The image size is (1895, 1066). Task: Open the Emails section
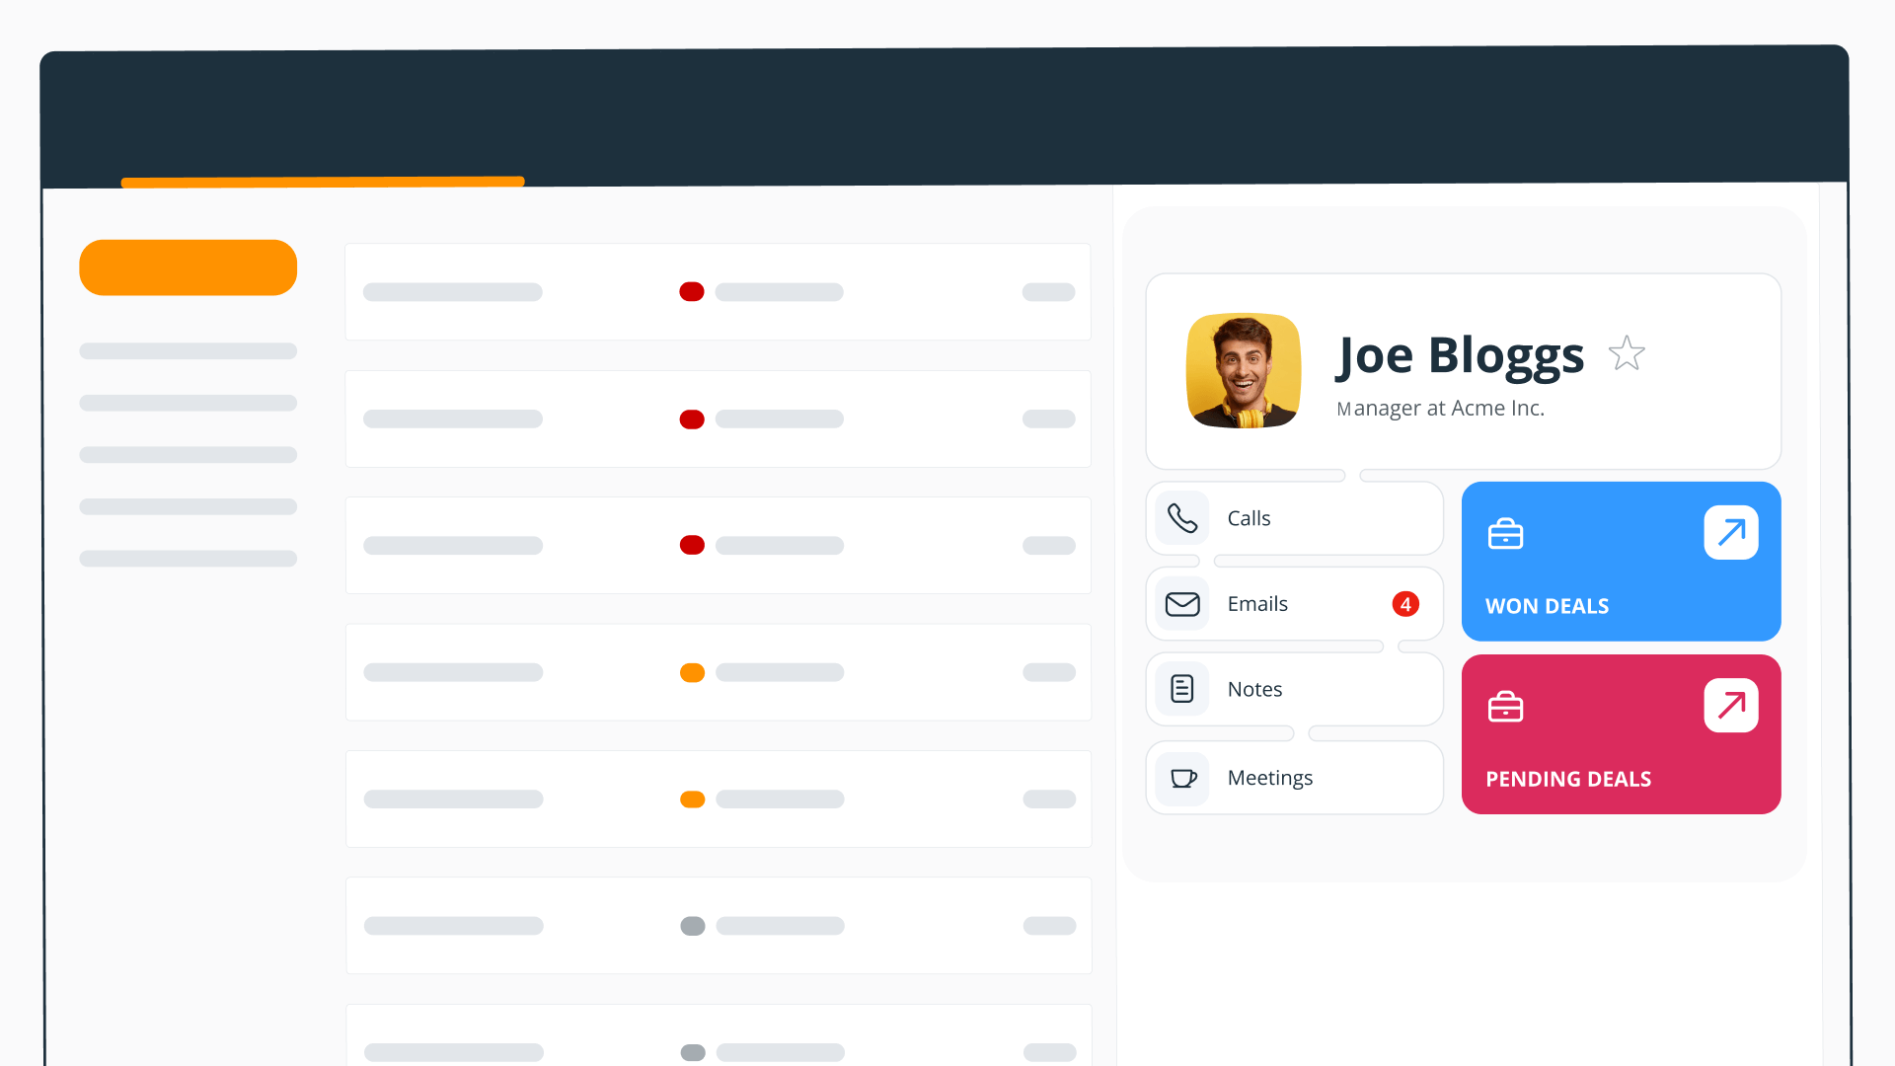1294,604
